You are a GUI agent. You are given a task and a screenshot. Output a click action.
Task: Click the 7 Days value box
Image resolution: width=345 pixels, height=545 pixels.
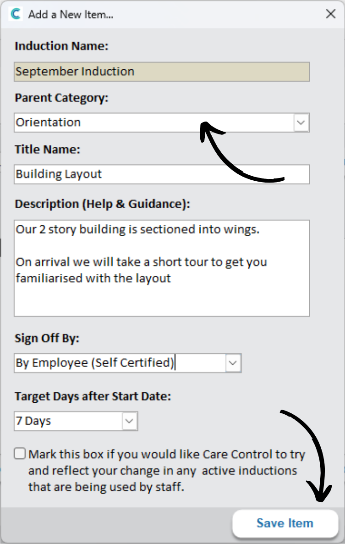(x=68, y=421)
